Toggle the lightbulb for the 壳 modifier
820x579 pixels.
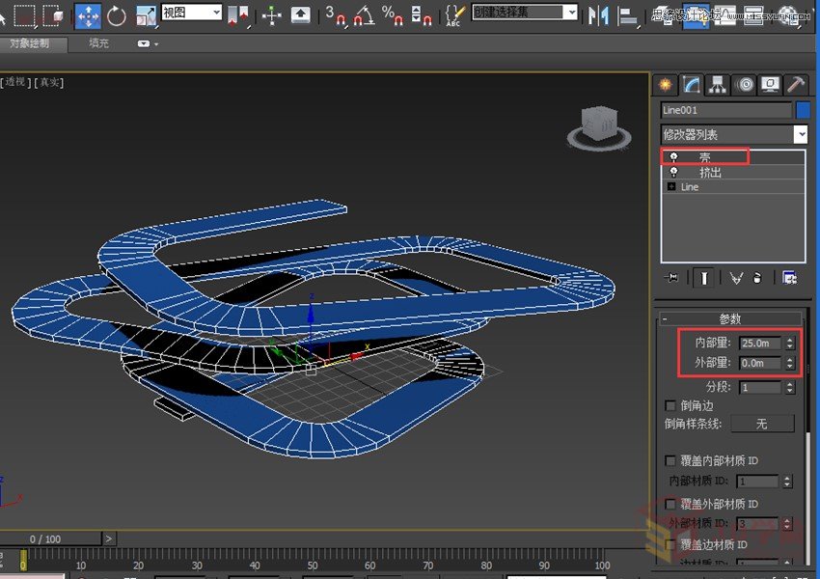tap(673, 157)
